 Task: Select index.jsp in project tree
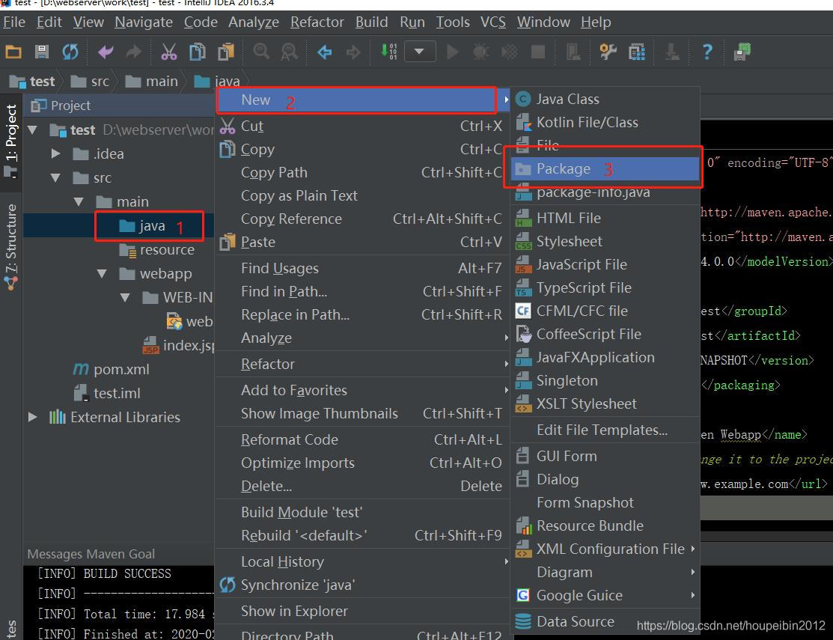178,345
